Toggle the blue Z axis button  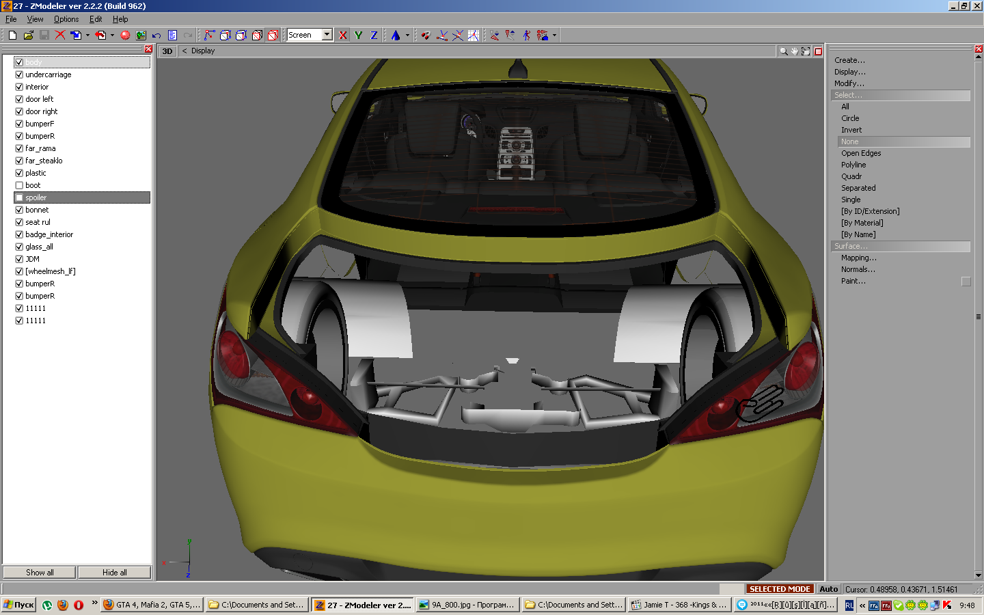(374, 35)
